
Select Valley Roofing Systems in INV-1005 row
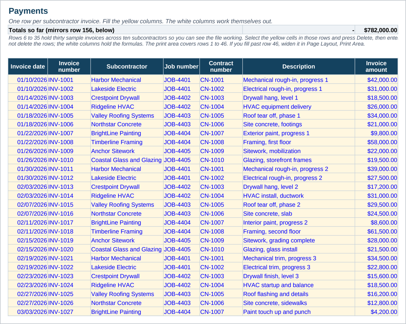[127, 116]
